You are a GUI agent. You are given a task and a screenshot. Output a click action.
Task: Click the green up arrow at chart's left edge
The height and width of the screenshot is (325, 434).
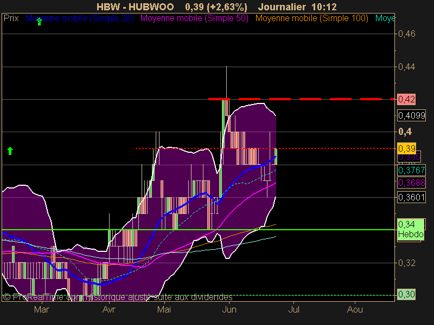pyautogui.click(x=10, y=151)
